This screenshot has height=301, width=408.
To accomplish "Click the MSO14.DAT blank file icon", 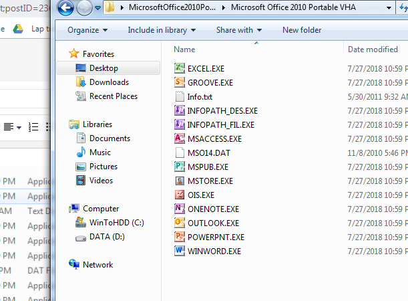I will pyautogui.click(x=180, y=153).
